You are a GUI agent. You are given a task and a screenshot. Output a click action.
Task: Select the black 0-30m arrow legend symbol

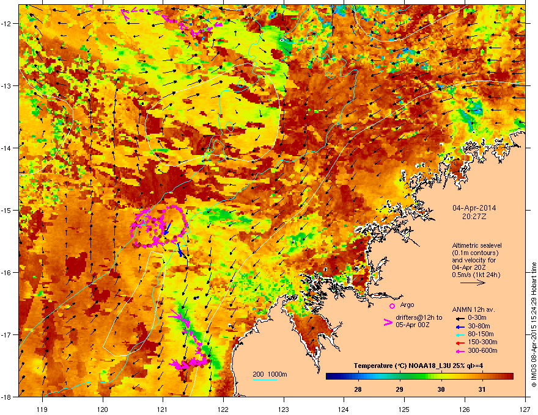(459, 318)
